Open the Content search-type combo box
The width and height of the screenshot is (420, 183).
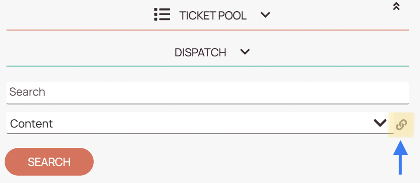click(200, 122)
